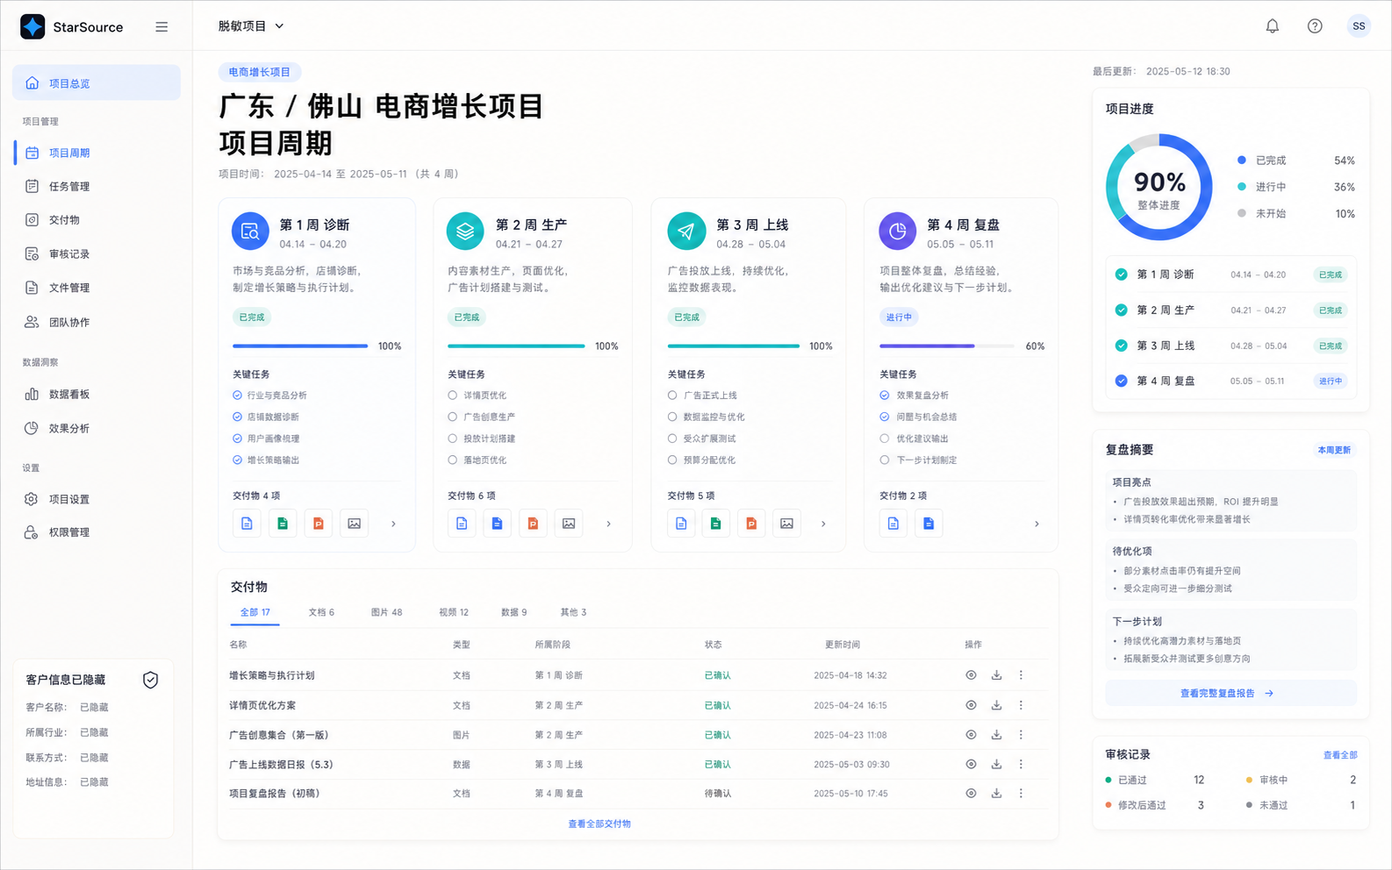Switch to the 其他 3 tab

(x=573, y=612)
